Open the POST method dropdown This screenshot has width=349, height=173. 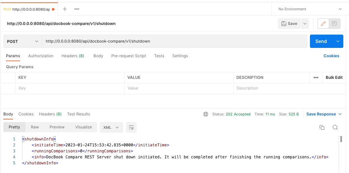point(22,41)
